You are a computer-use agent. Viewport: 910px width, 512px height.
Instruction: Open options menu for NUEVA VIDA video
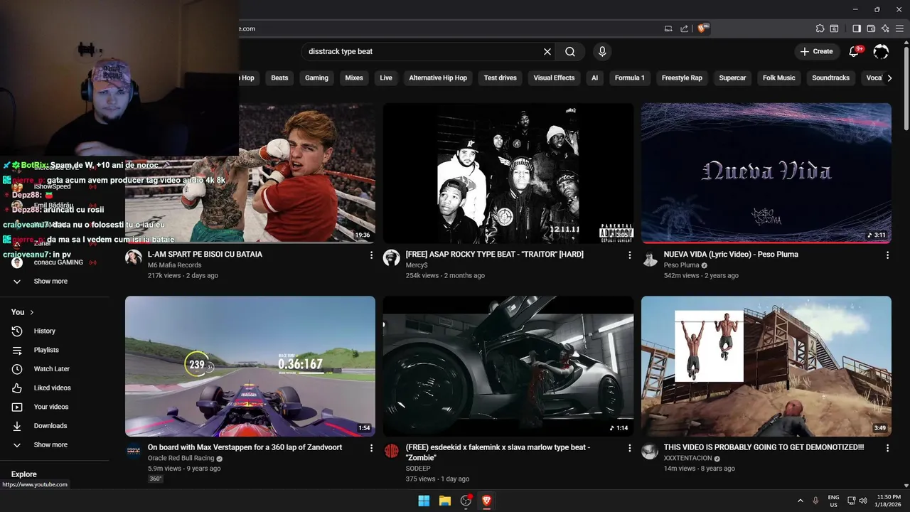coord(887,255)
